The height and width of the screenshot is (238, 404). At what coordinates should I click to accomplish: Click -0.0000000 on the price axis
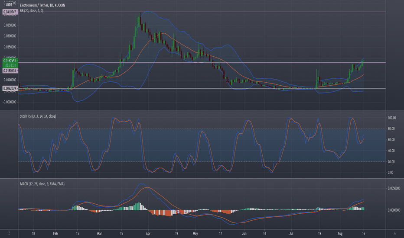pos(10,102)
